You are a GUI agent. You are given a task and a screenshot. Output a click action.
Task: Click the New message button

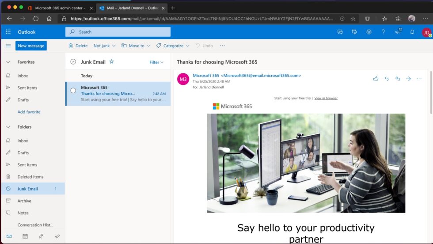click(31, 46)
